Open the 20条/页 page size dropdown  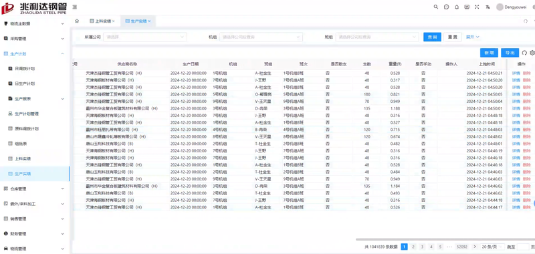[x=492, y=247]
